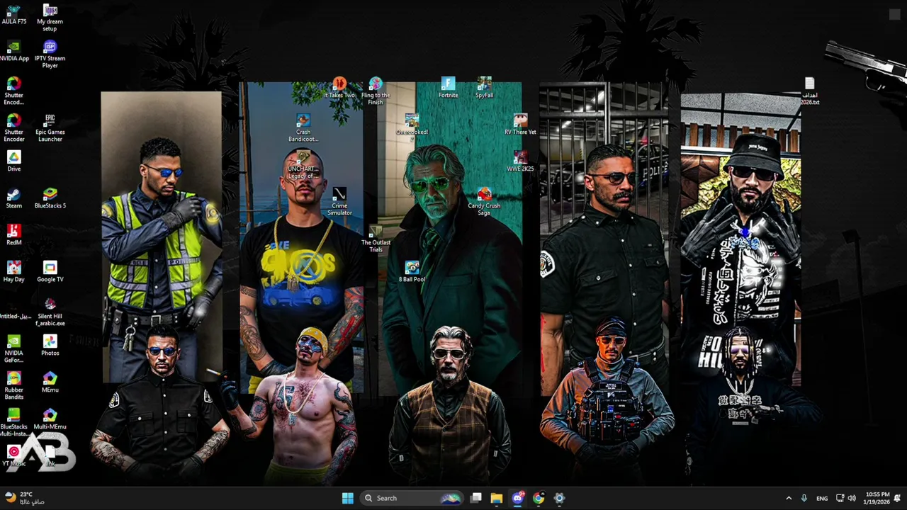Image resolution: width=907 pixels, height=510 pixels.
Task: Open The Outlast Trials shortcut
Action: tap(375, 238)
